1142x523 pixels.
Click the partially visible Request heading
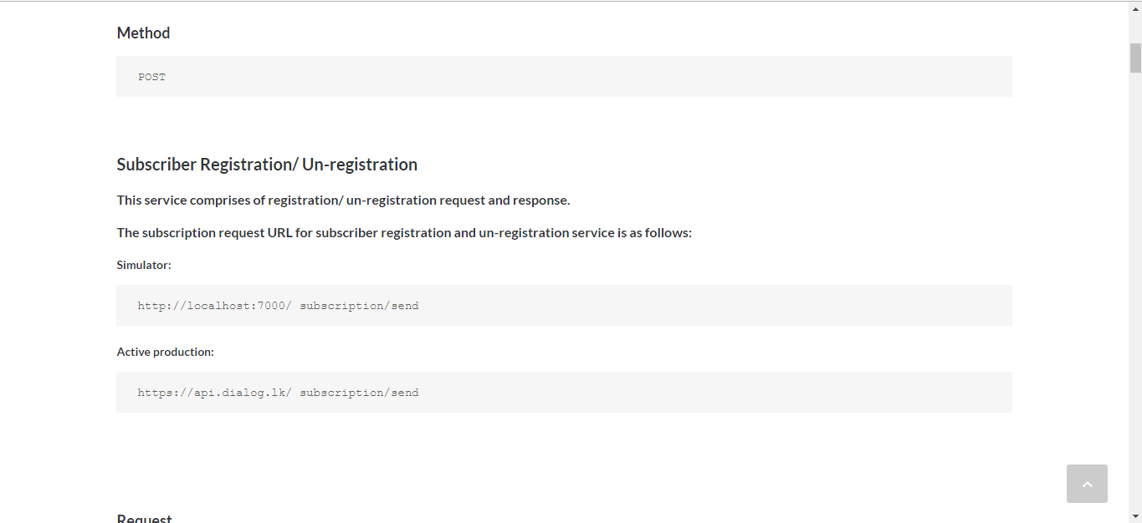click(145, 518)
